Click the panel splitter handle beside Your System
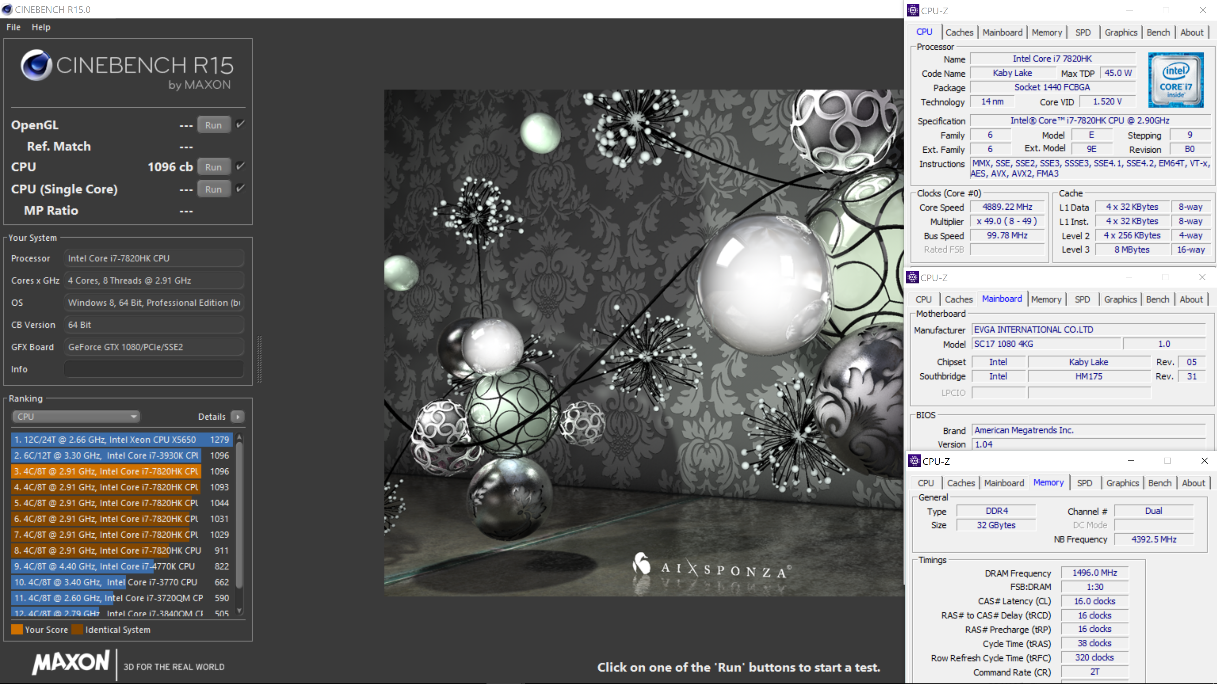1217x684 pixels. tap(259, 359)
